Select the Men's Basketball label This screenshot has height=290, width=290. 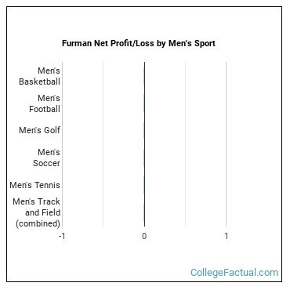pyautogui.click(x=39, y=76)
